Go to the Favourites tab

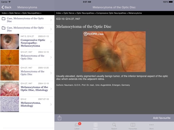133,126
